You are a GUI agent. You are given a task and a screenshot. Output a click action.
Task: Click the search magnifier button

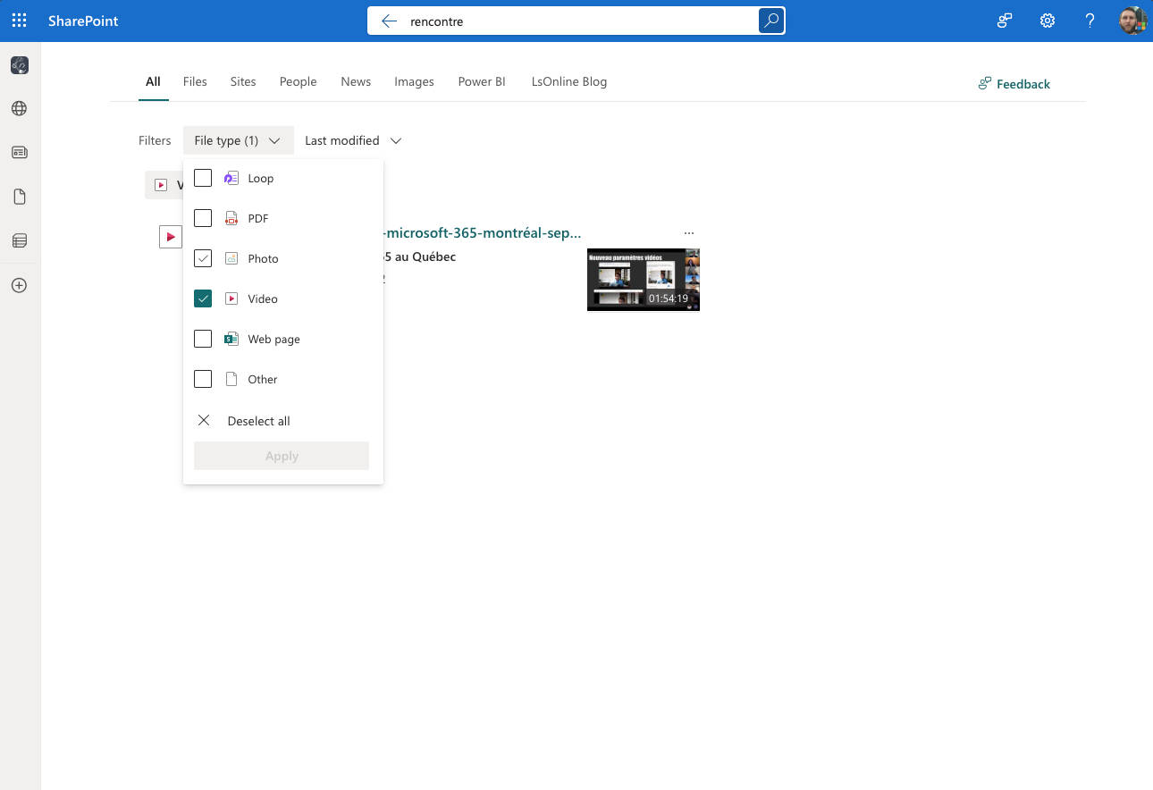click(770, 21)
